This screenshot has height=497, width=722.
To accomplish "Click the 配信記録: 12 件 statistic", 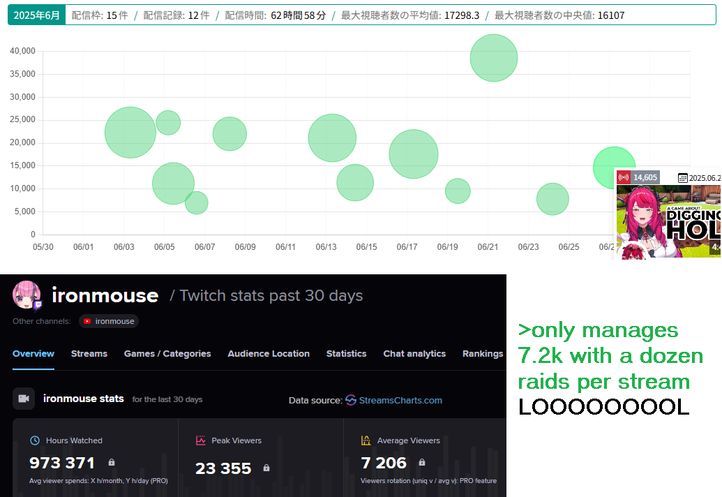I will tap(176, 15).
